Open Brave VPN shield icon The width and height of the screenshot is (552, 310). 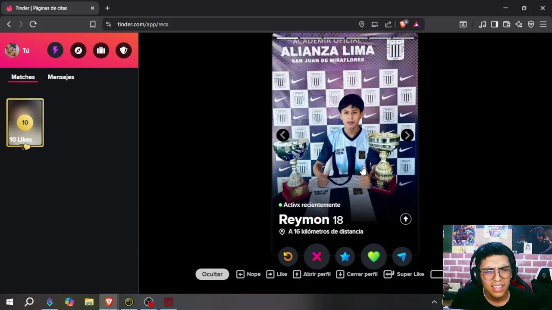click(531, 25)
